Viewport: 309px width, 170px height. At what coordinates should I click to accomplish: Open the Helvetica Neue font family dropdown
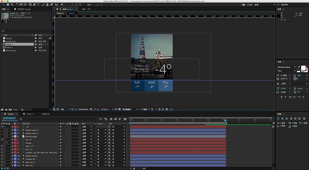pyautogui.click(x=286, y=67)
